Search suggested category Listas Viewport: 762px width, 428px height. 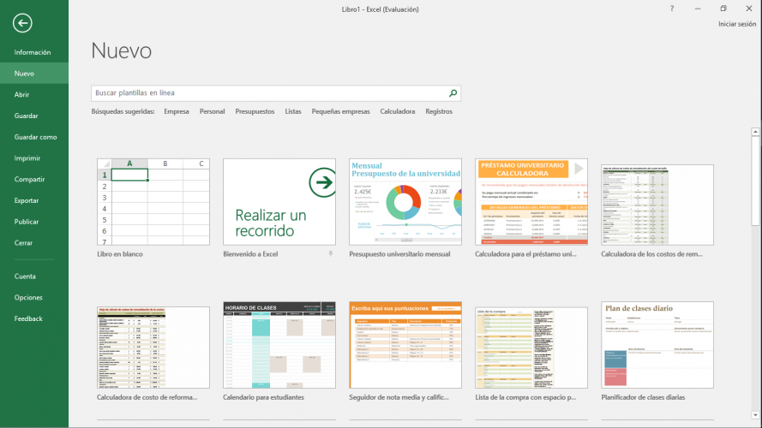coord(293,111)
